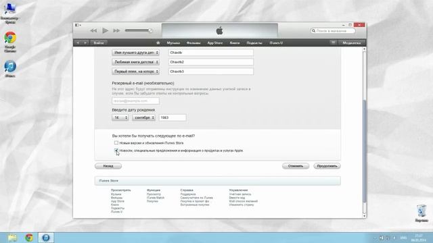Click the rewind playback button
The height and width of the screenshot is (243, 433).
pyautogui.click(x=93, y=30)
